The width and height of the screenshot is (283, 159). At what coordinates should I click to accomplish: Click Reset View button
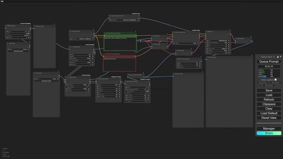[x=269, y=118]
